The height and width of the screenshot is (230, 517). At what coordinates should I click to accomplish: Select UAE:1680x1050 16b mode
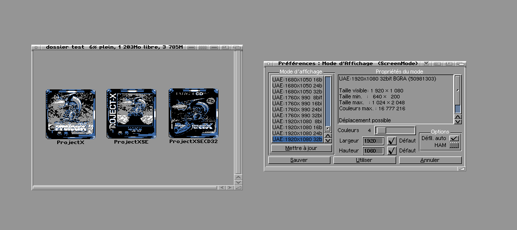point(297,79)
